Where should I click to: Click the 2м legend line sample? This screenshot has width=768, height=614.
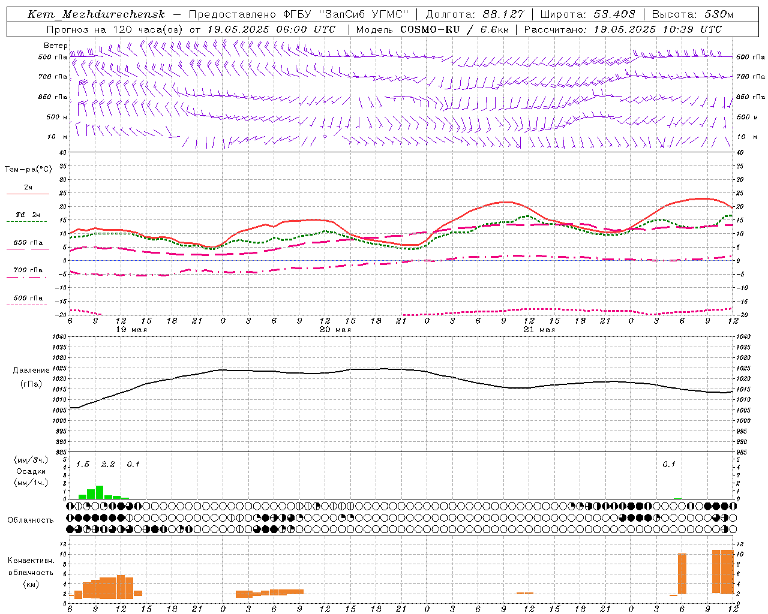28,194
